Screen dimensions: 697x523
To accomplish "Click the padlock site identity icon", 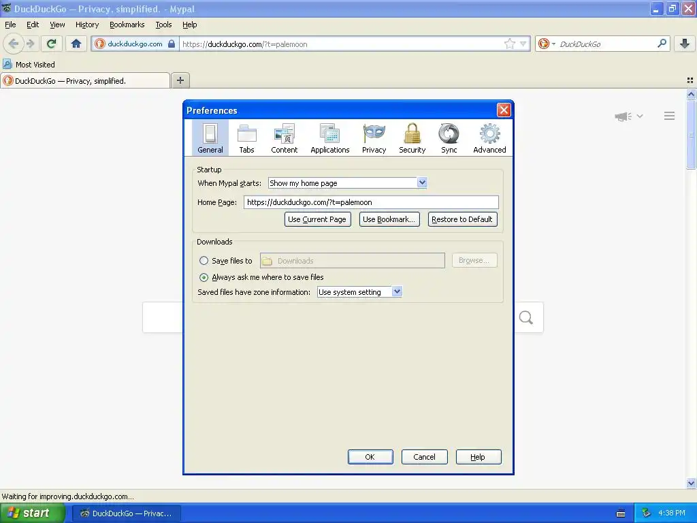I will (x=171, y=44).
